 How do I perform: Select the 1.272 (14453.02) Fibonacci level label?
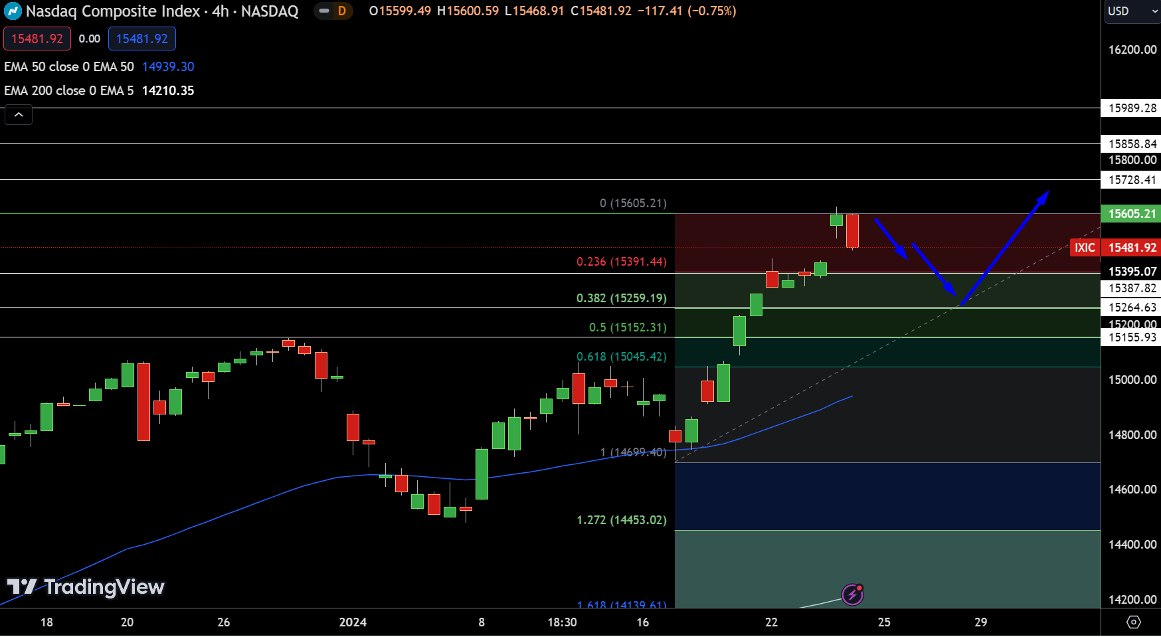pos(621,520)
